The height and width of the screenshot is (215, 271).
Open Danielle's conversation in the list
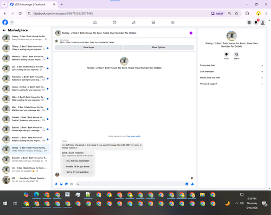click(x=25, y=159)
